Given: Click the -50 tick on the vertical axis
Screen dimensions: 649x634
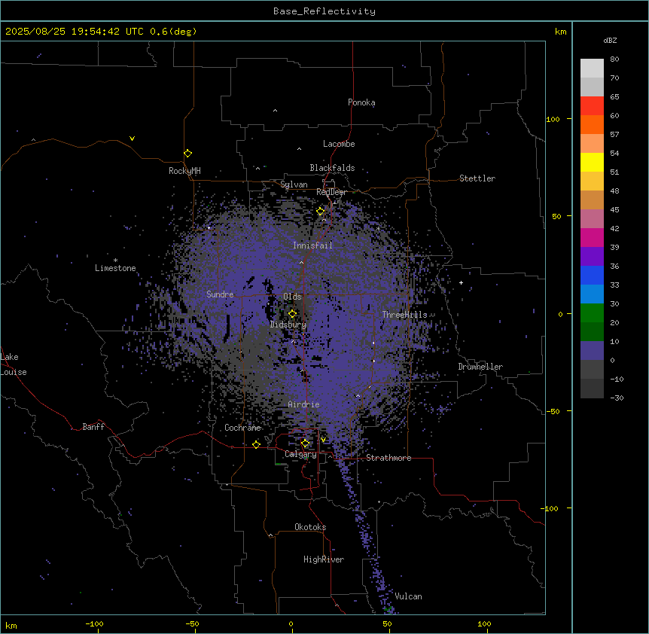Looking at the screenshot, I should [x=553, y=411].
